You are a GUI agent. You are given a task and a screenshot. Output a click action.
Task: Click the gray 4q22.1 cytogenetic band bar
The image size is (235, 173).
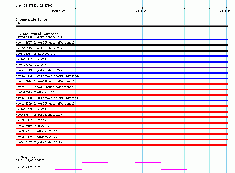pos(121,26)
